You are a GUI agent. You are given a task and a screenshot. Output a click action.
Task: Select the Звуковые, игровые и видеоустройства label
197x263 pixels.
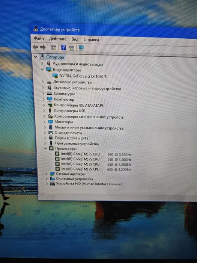tap(87, 88)
